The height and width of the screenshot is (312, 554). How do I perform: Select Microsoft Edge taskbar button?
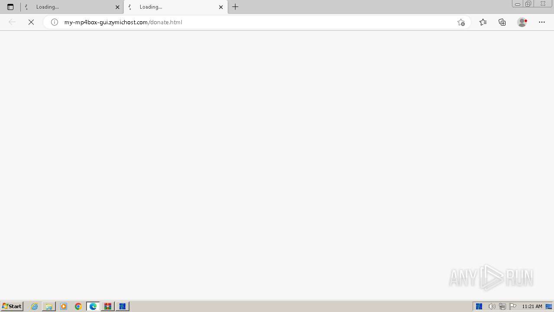(x=93, y=306)
